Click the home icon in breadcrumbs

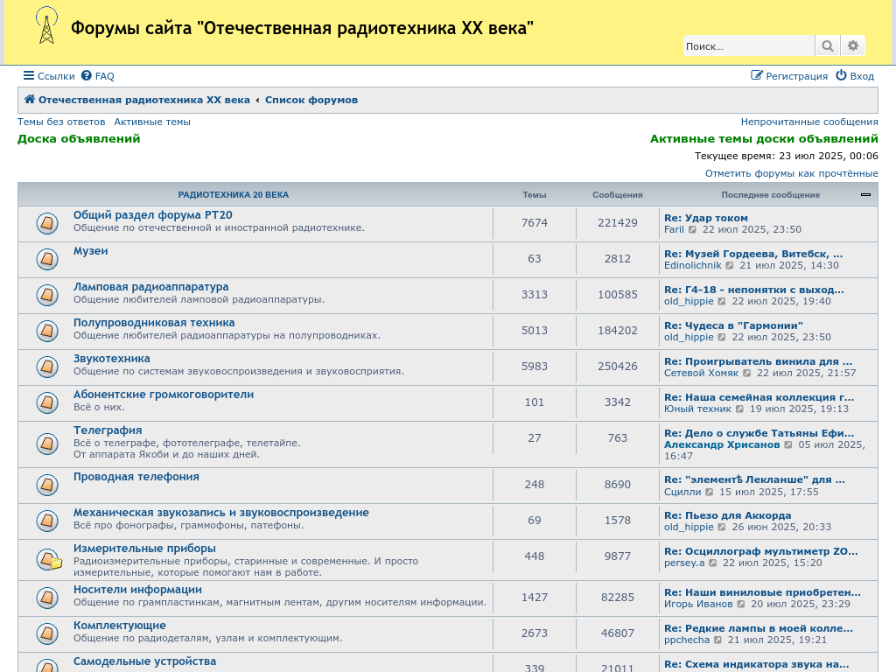(30, 100)
